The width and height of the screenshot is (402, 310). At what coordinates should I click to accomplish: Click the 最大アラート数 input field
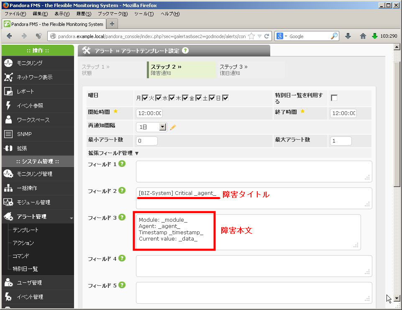(341, 141)
